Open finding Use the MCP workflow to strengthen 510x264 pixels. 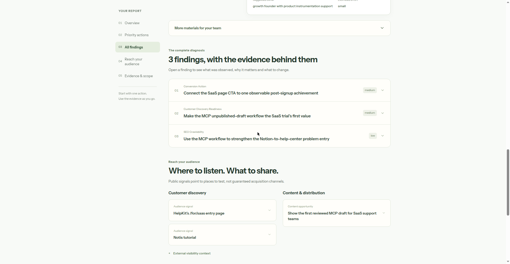[x=256, y=139]
